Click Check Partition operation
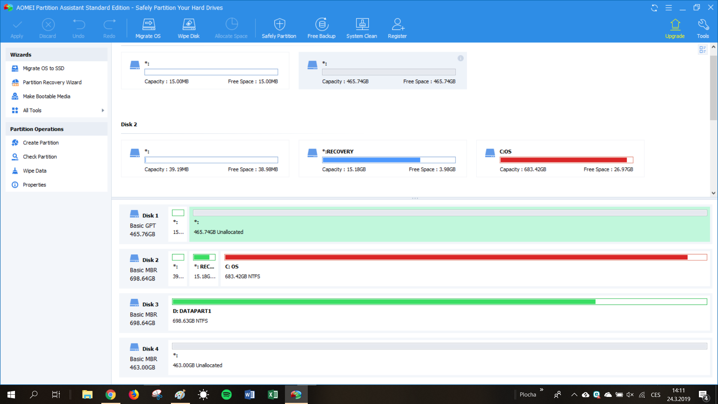Viewport: 718px width, 404px height. pos(40,157)
